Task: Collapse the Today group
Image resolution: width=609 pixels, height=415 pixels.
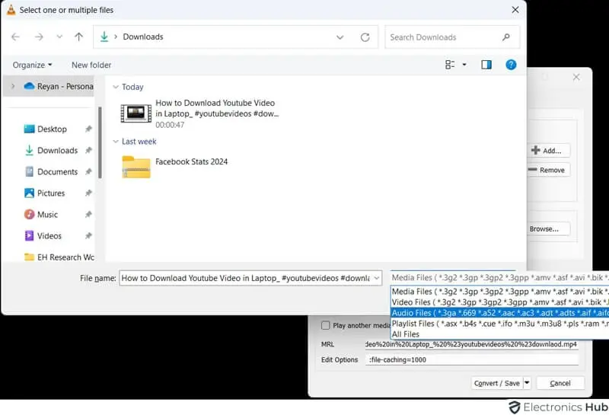Action: point(116,87)
